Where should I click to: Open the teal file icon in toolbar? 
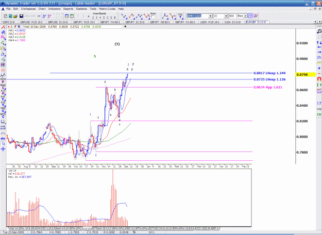(10, 16)
